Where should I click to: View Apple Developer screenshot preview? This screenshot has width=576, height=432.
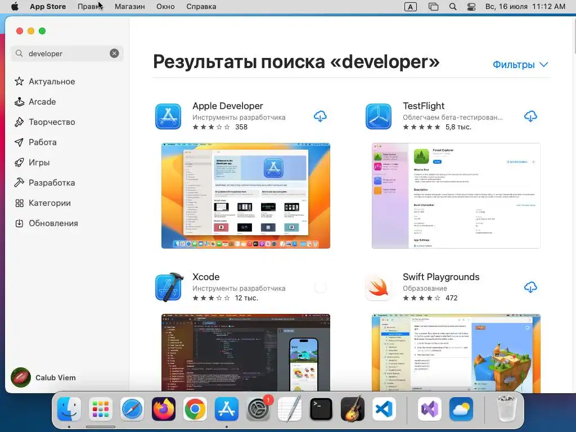click(246, 196)
